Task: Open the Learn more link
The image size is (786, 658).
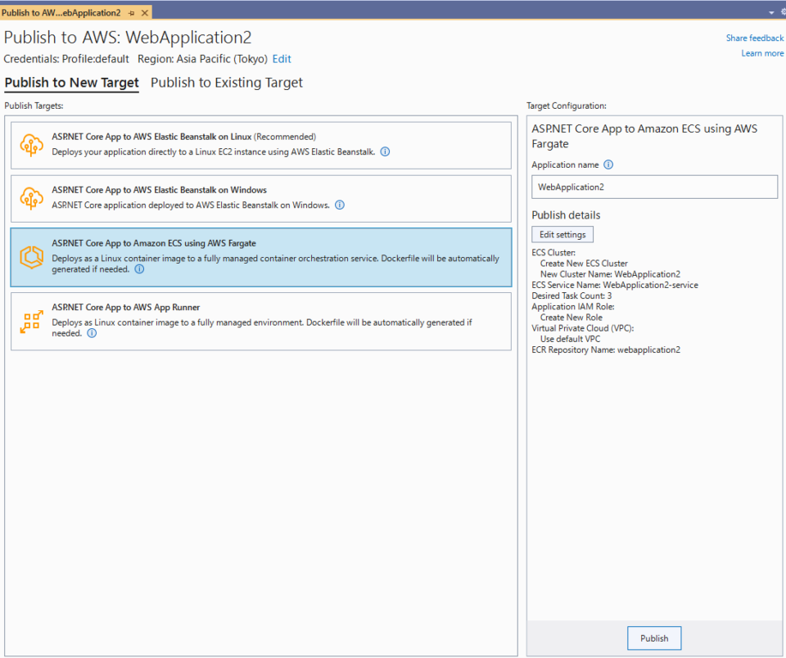Action: 762,53
